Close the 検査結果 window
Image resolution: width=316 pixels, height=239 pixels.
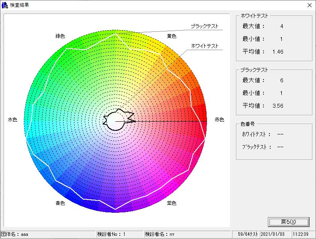click(x=310, y=5)
